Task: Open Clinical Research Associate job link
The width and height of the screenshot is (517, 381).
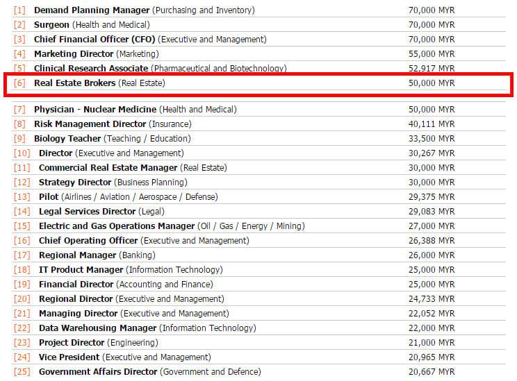Action: coord(91,69)
